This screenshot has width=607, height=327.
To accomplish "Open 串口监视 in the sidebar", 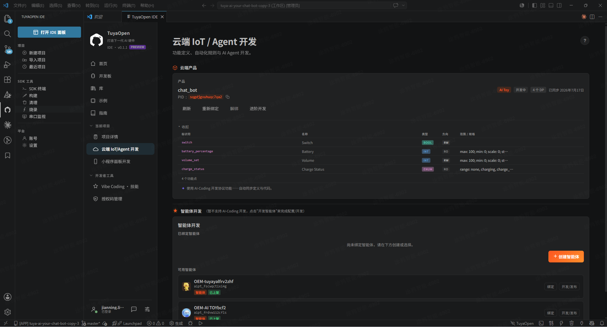I will pyautogui.click(x=37, y=116).
